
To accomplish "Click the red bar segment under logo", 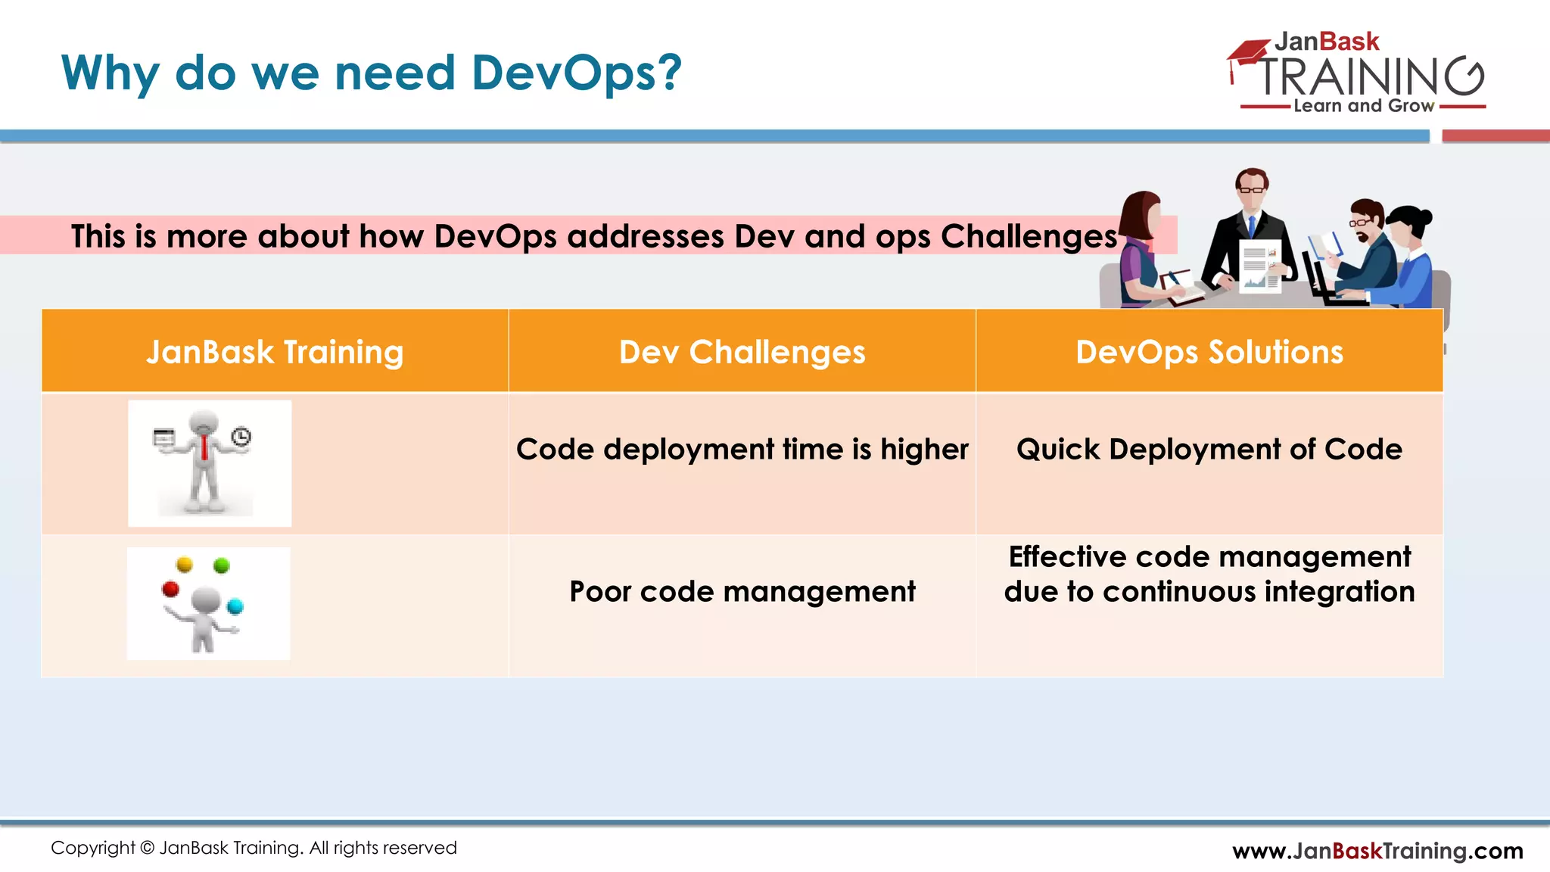I will [x=1495, y=136].
